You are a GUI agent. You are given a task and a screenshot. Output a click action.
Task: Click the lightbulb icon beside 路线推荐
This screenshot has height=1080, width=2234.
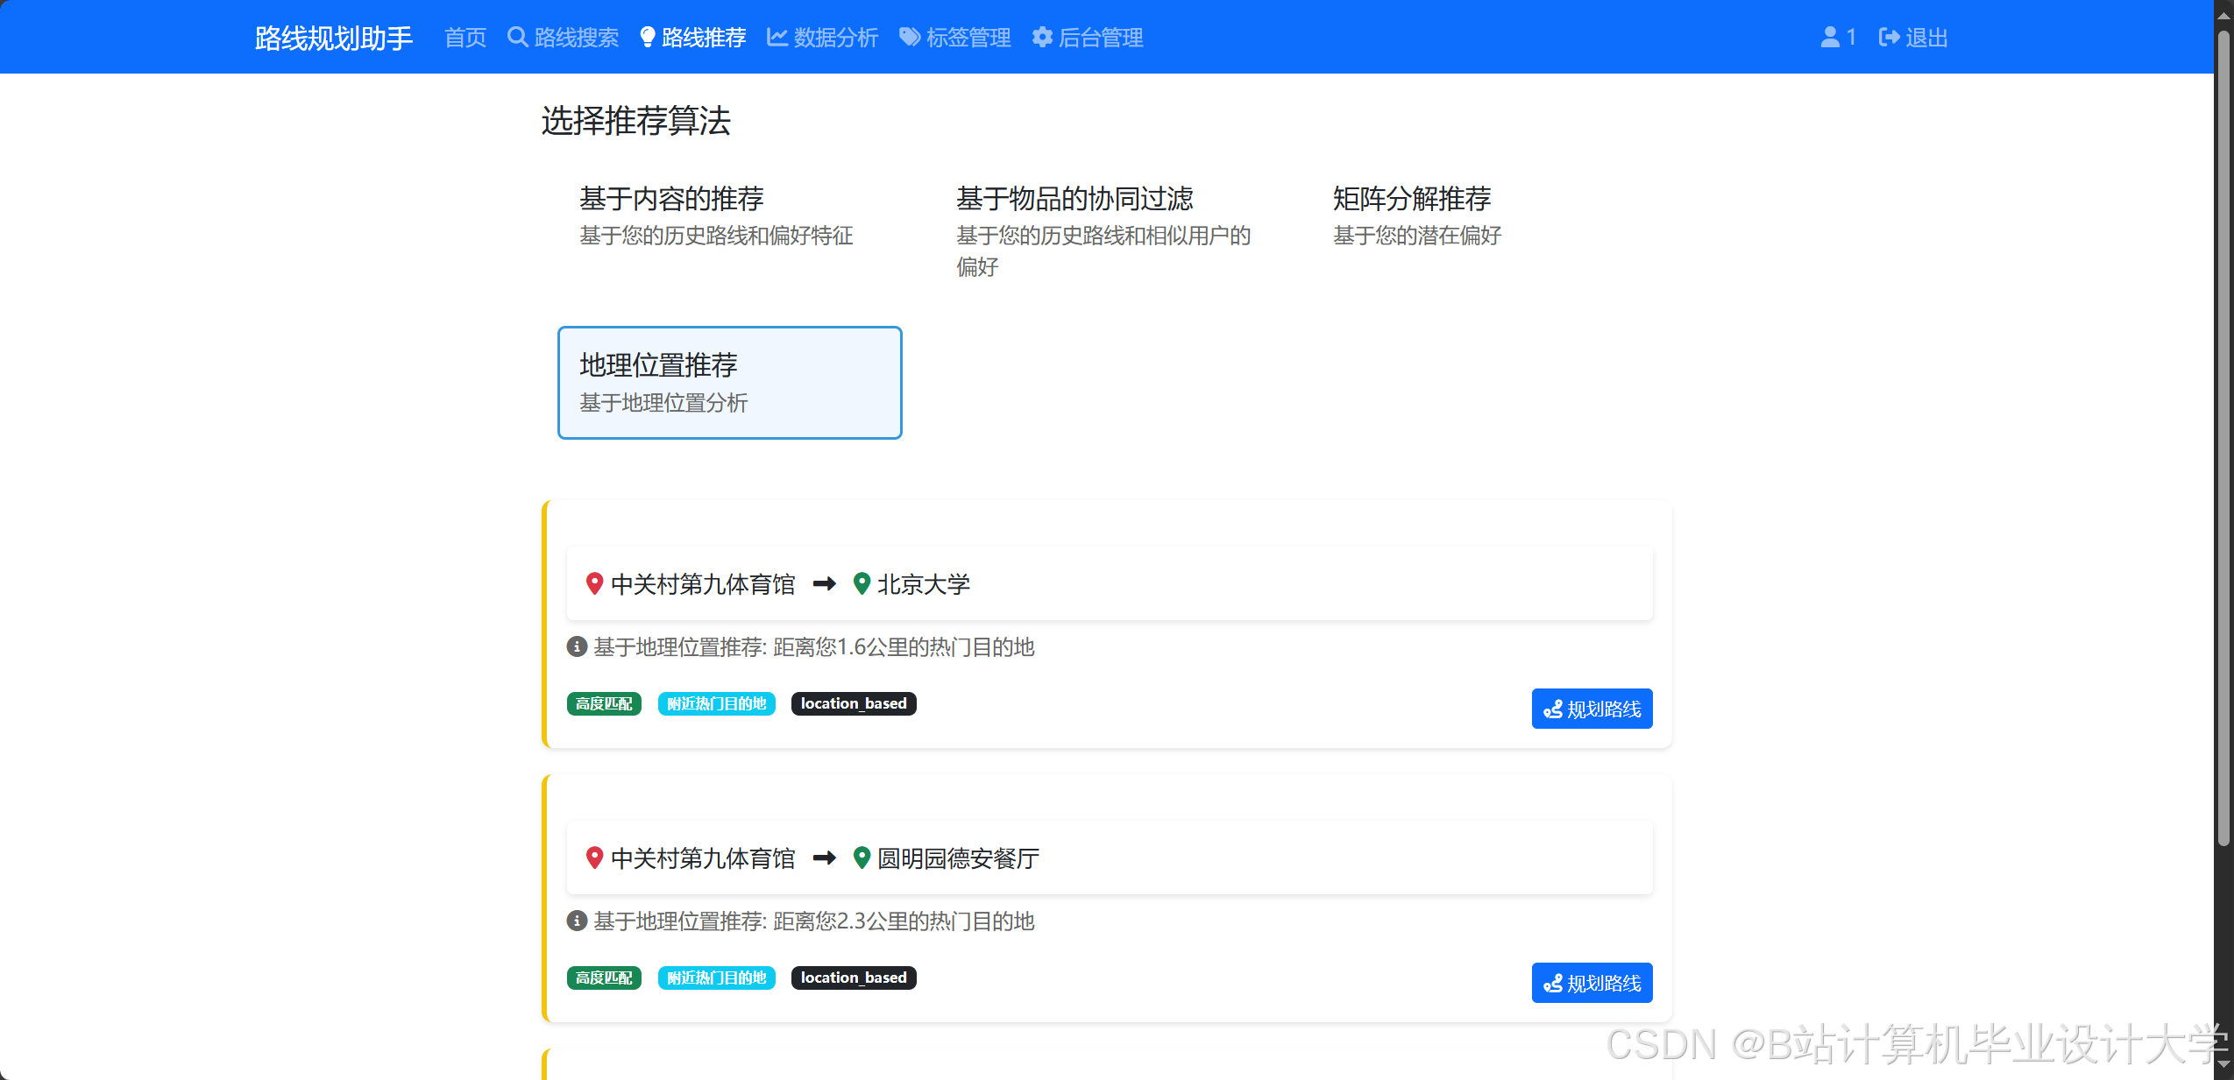point(647,37)
